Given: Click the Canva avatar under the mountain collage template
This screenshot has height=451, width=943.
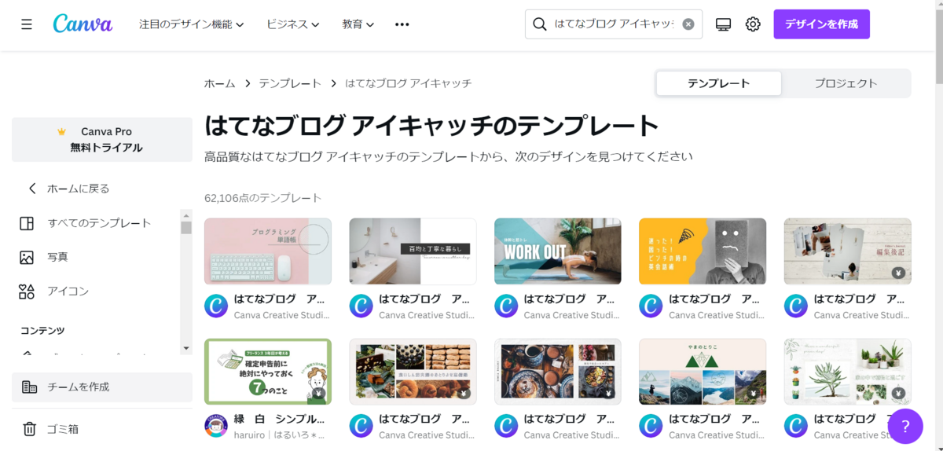Looking at the screenshot, I should [x=651, y=427].
